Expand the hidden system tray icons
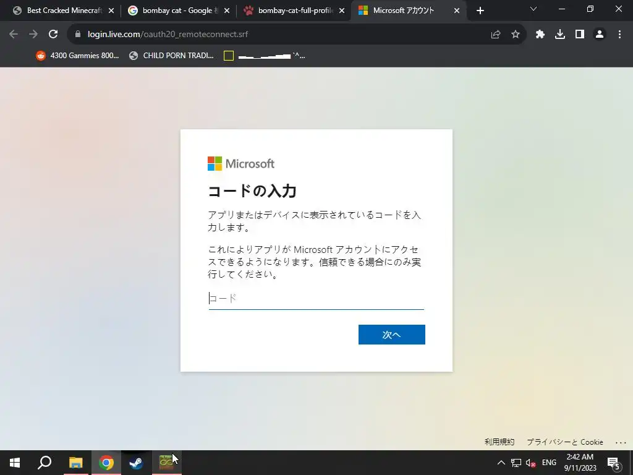The image size is (633, 475). pos(501,463)
